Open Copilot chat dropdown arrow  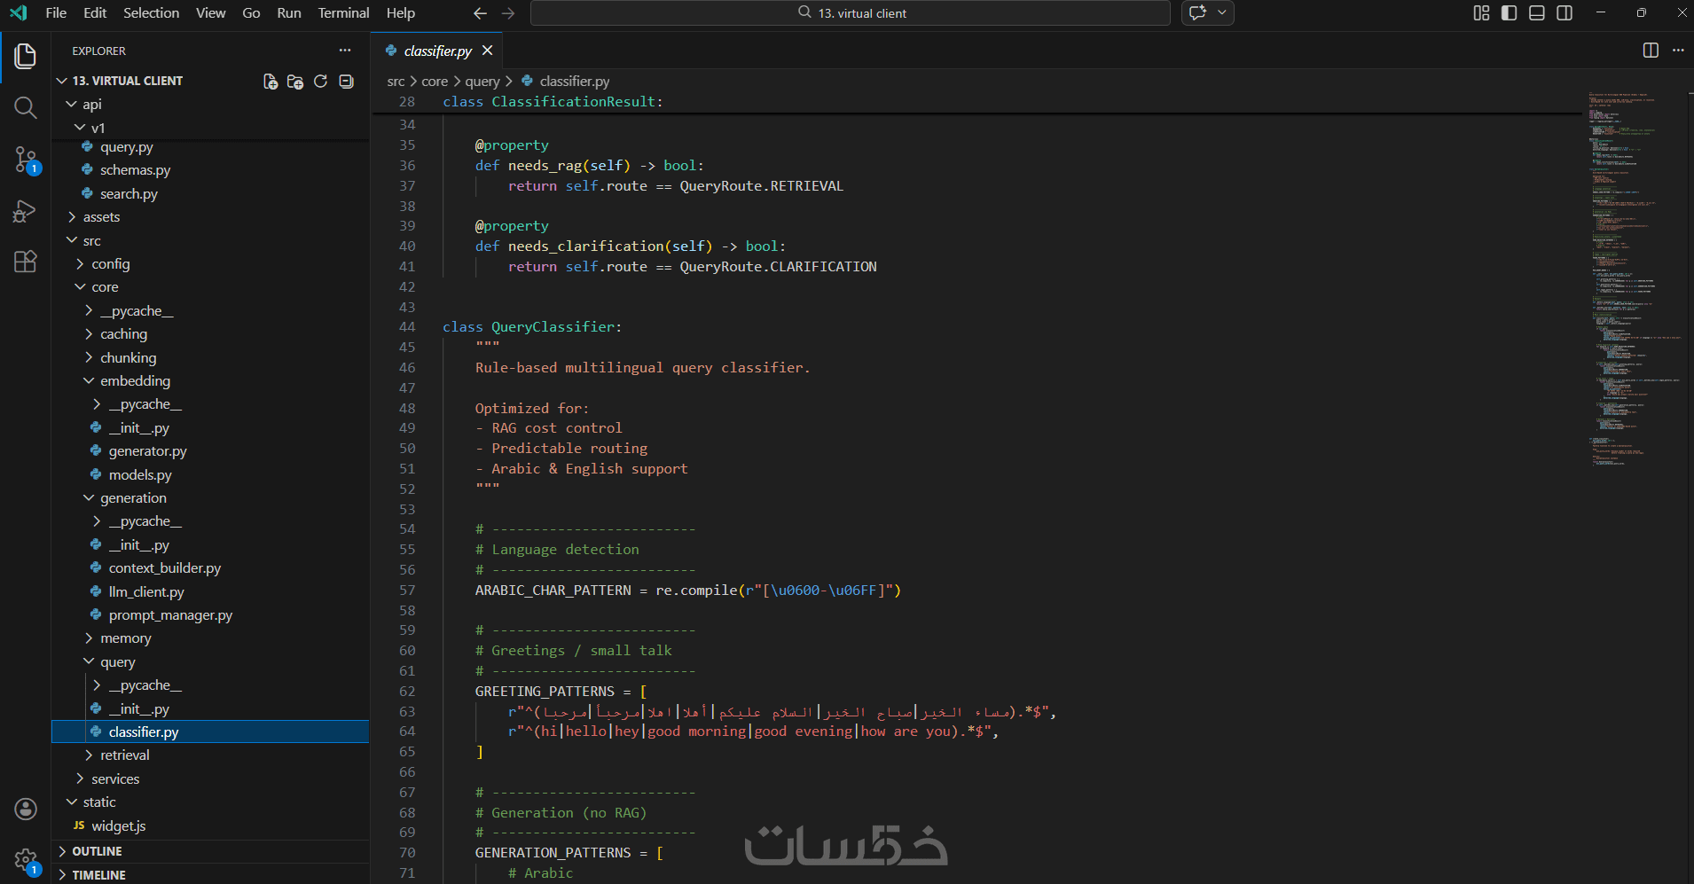pos(1222,13)
